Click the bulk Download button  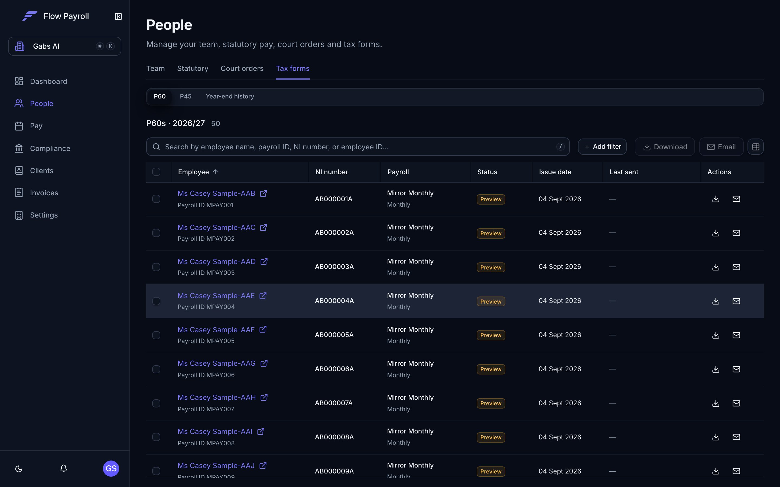(665, 147)
